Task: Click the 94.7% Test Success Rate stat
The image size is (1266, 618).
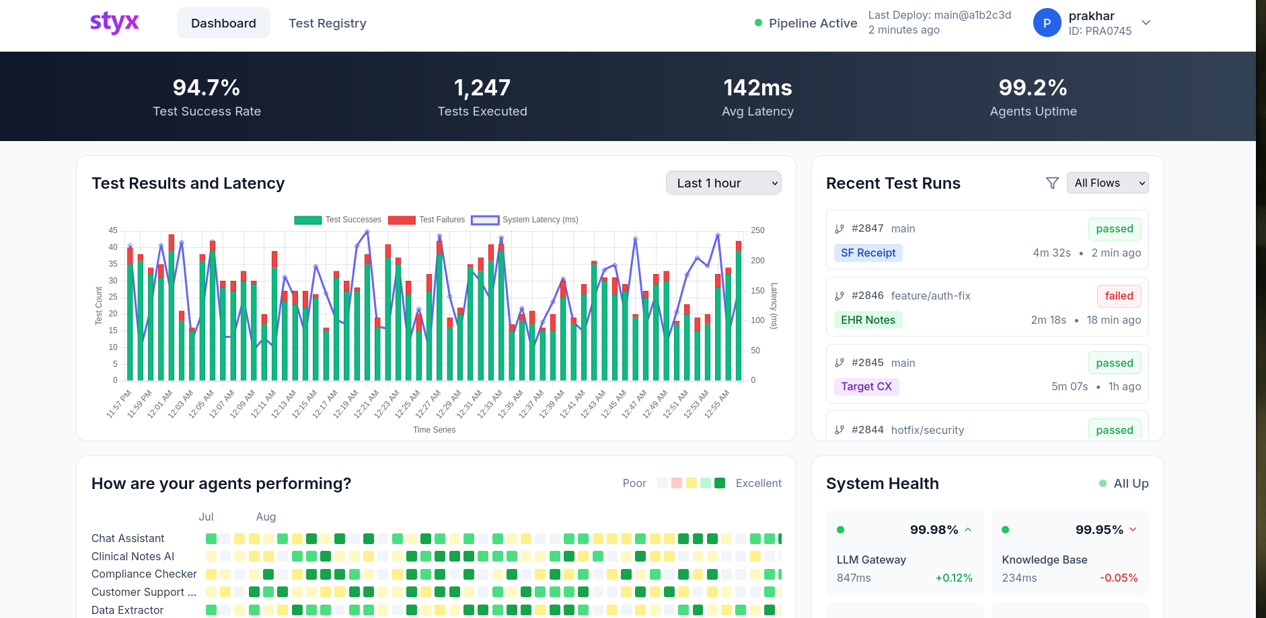Action: 207,97
